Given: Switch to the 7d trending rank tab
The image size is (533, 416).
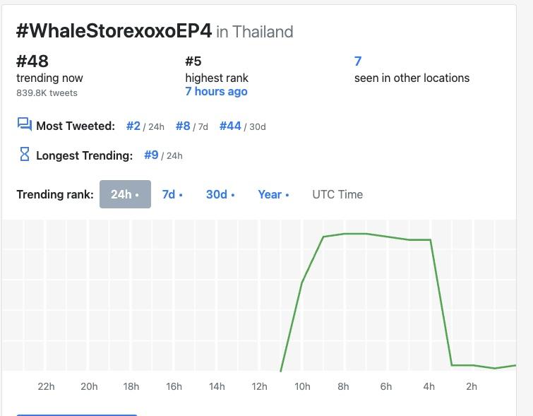Looking at the screenshot, I should click(x=172, y=194).
